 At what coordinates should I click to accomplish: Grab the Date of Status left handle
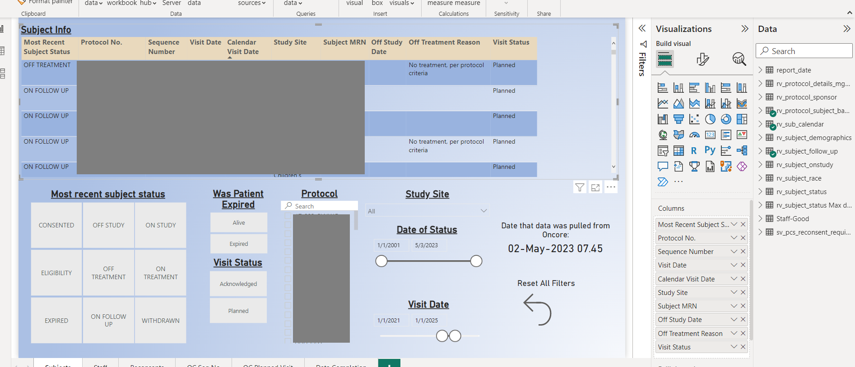coord(381,261)
